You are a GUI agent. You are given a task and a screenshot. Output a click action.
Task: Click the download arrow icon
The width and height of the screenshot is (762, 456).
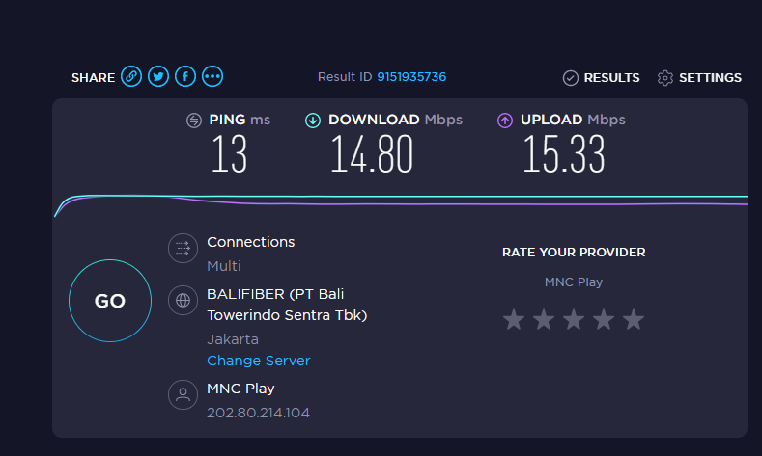[x=313, y=121]
